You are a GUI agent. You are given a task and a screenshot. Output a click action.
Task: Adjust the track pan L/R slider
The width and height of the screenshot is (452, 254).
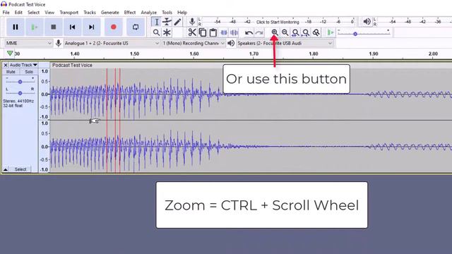20,93
